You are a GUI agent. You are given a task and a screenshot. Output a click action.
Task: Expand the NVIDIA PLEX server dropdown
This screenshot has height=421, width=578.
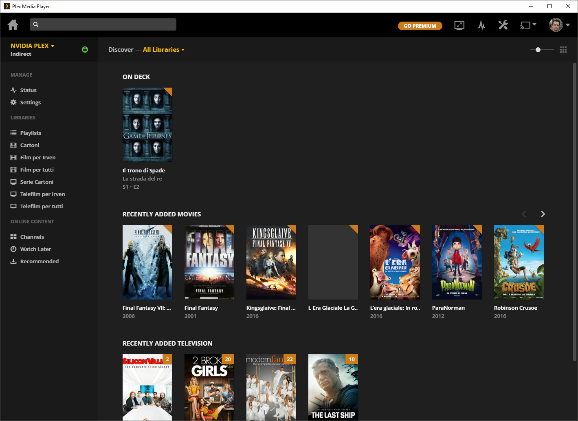pyautogui.click(x=32, y=46)
